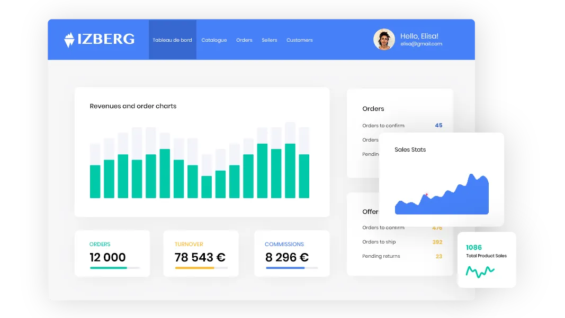
Task: Click the Orders to confirm count 45
Action: pyautogui.click(x=438, y=126)
